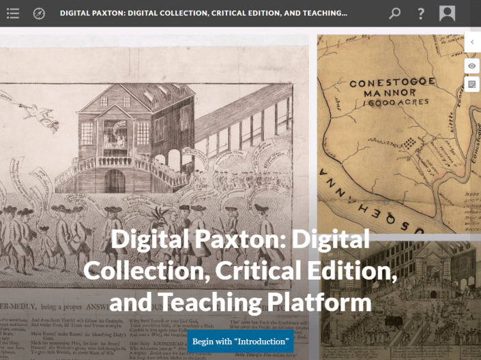The height and width of the screenshot is (360, 481).
Task: Open the annotation notes panel icon
Action: coord(472,85)
